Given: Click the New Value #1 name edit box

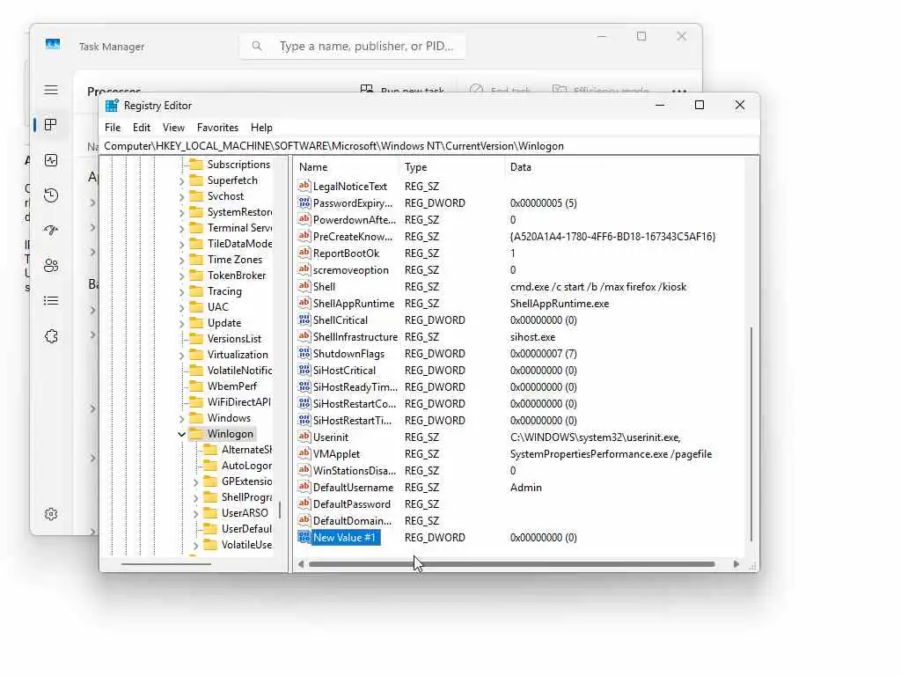Looking at the screenshot, I should pos(346,538).
